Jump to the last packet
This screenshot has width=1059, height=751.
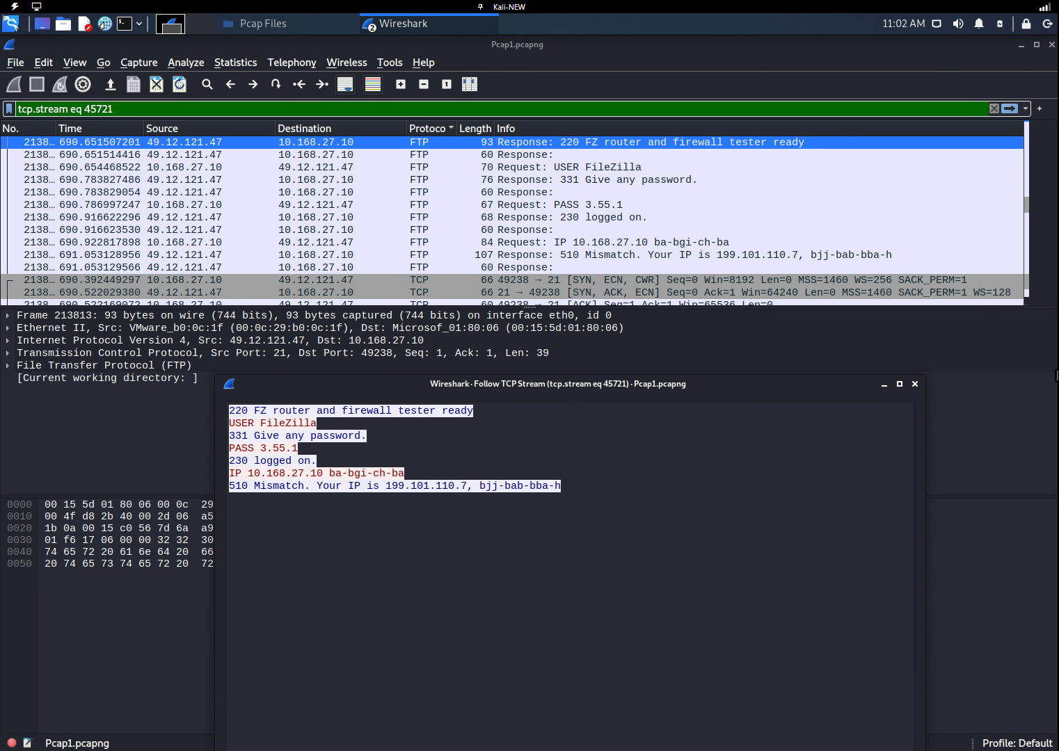[x=322, y=84]
